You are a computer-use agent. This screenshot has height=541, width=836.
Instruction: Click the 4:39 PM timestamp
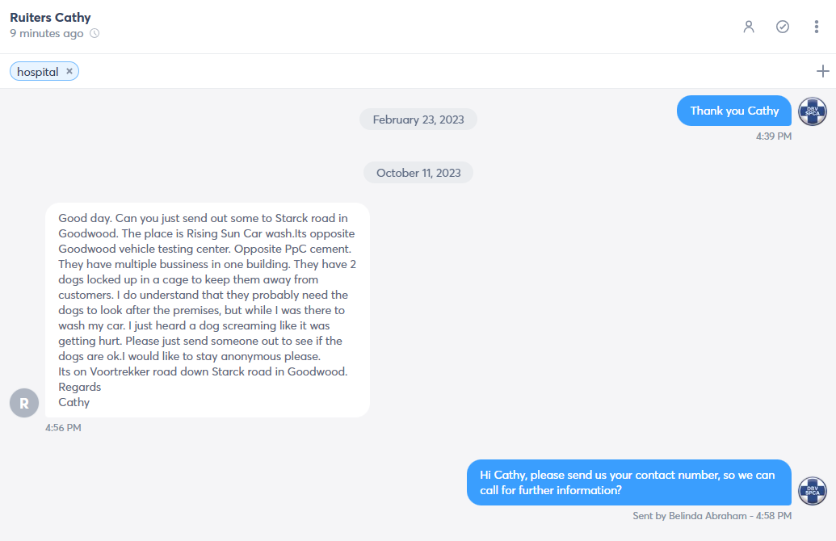(x=774, y=136)
